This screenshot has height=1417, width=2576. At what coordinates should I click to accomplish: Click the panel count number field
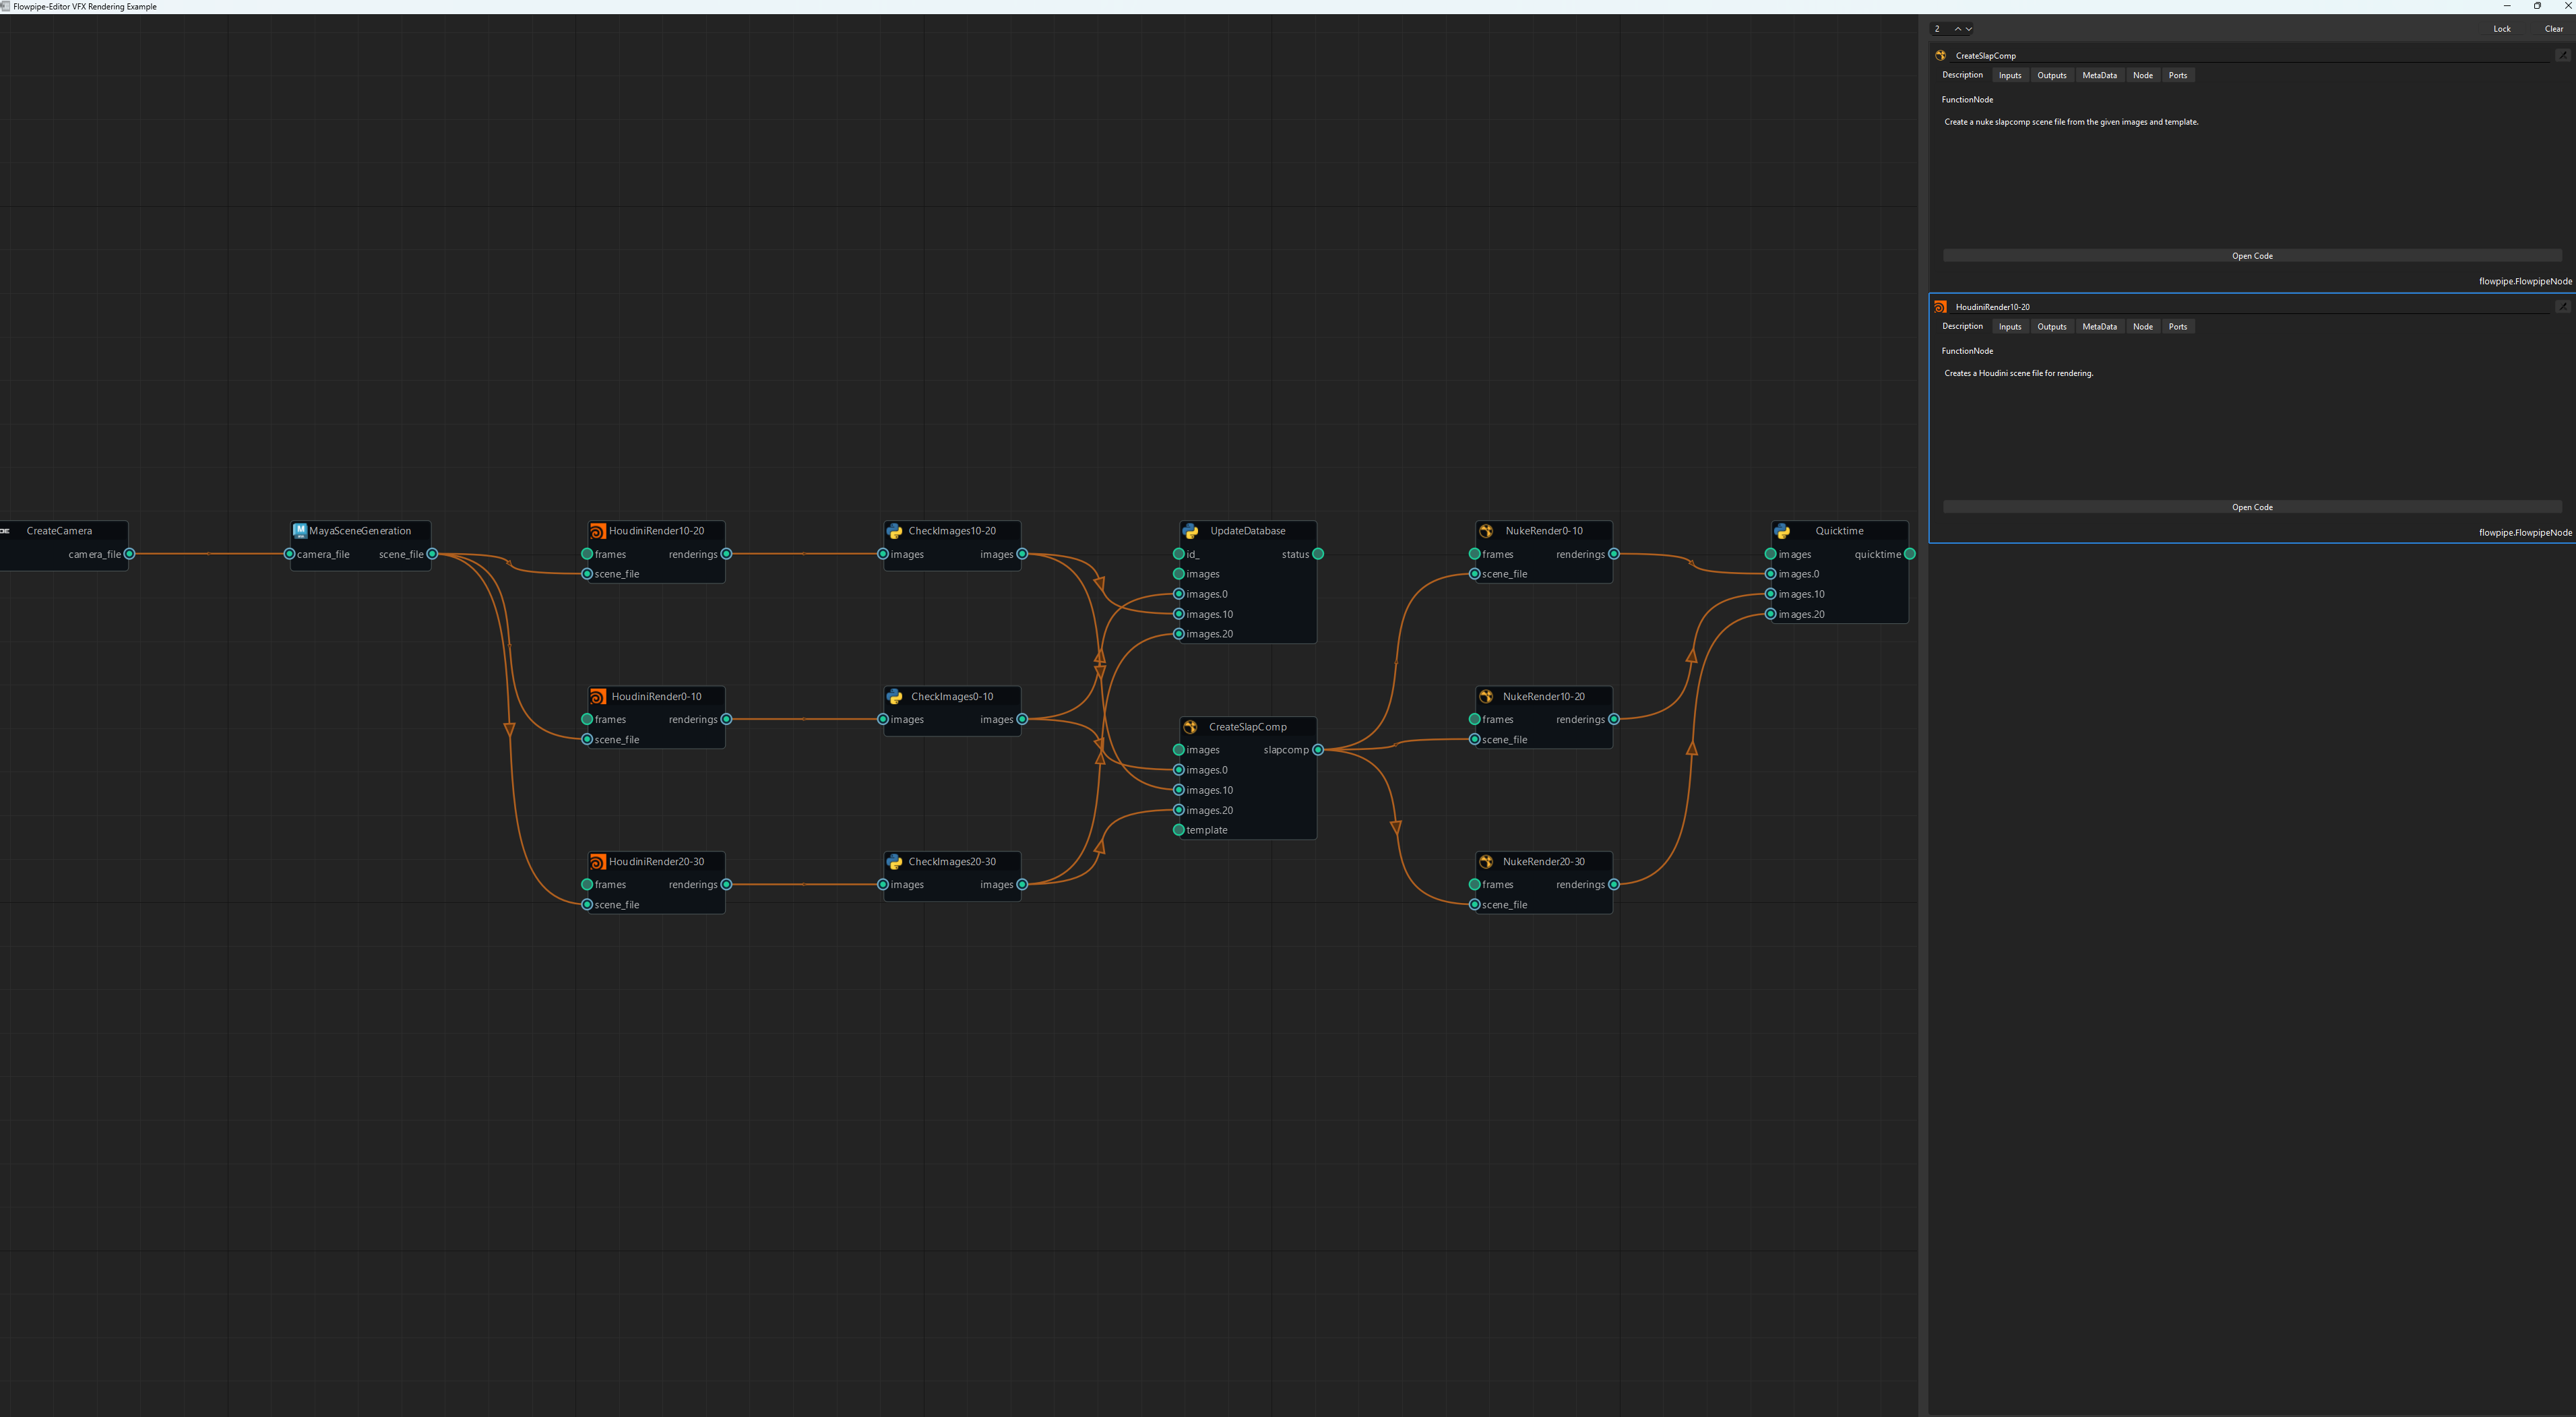click(1940, 29)
